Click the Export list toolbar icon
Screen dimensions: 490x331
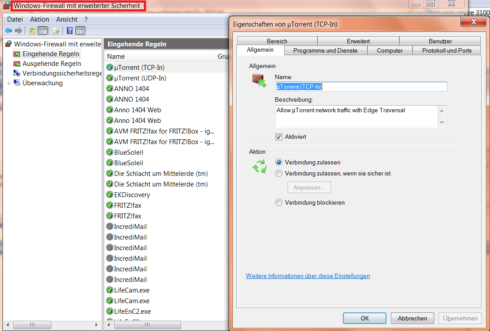[56, 30]
